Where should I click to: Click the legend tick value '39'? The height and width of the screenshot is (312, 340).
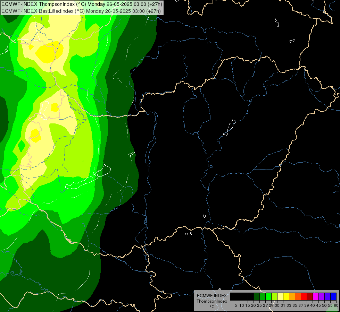tap(307, 305)
